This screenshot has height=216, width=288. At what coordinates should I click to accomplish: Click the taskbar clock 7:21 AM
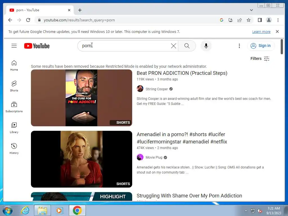point(274,208)
